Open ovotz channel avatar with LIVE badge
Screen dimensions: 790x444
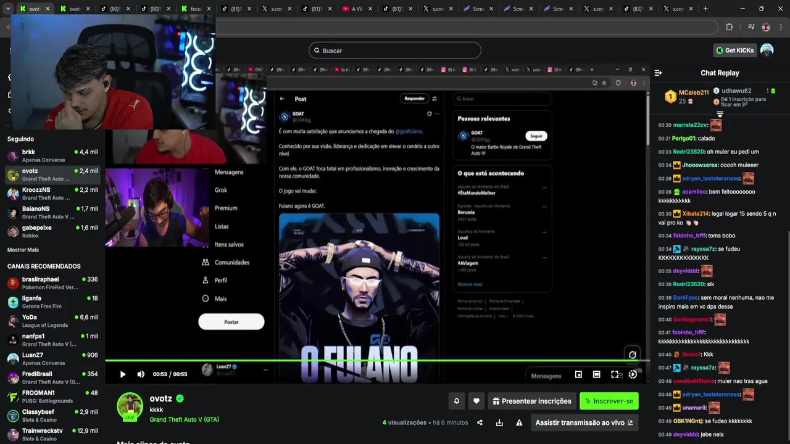[130, 406]
